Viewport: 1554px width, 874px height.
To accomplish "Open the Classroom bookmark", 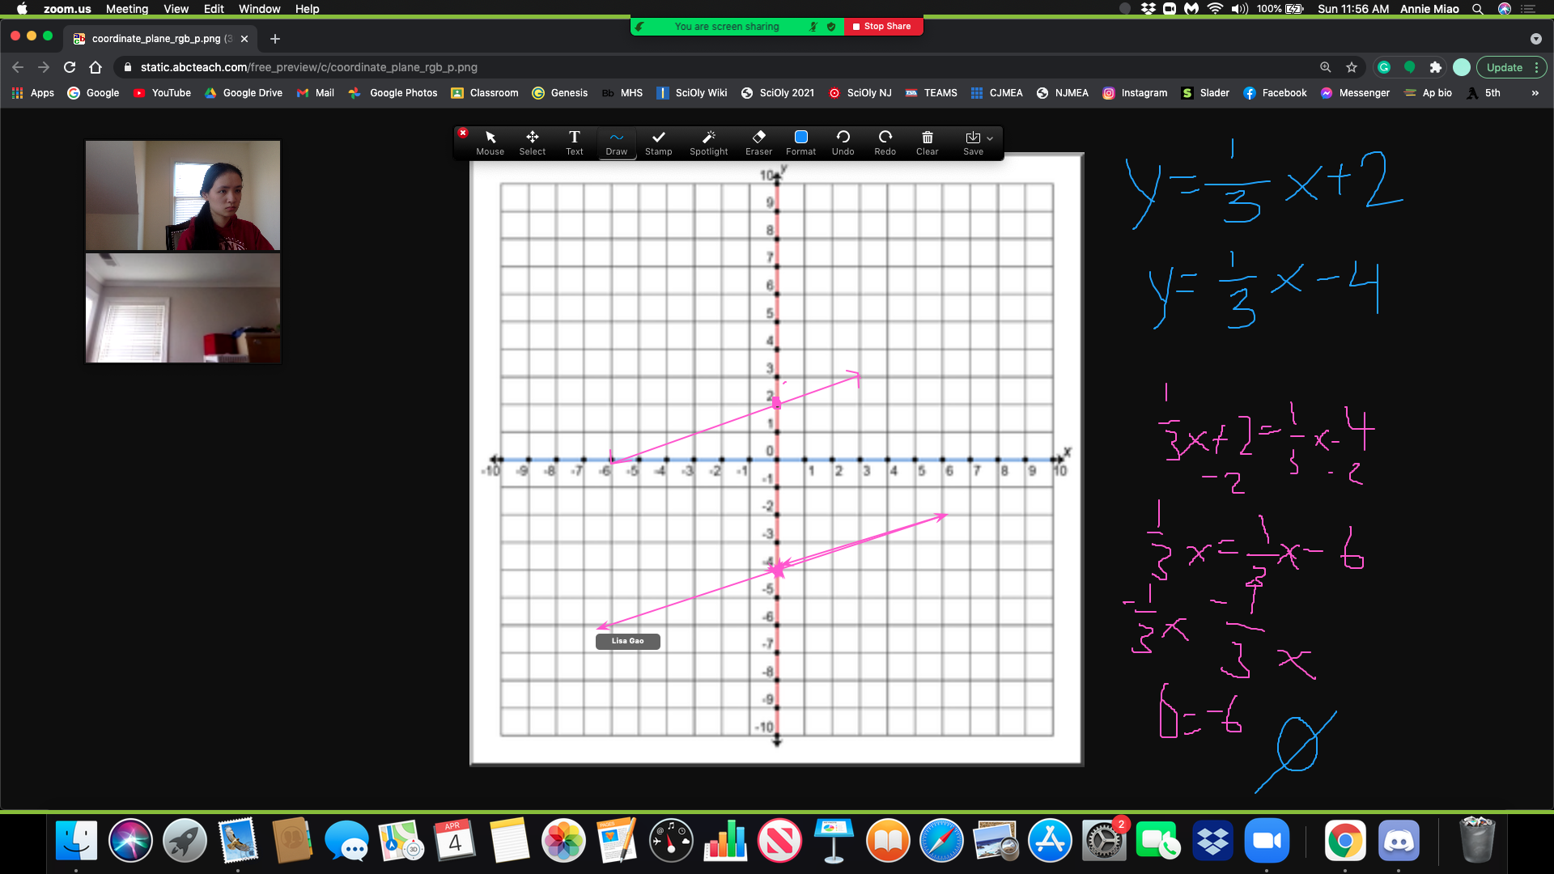I will [485, 93].
